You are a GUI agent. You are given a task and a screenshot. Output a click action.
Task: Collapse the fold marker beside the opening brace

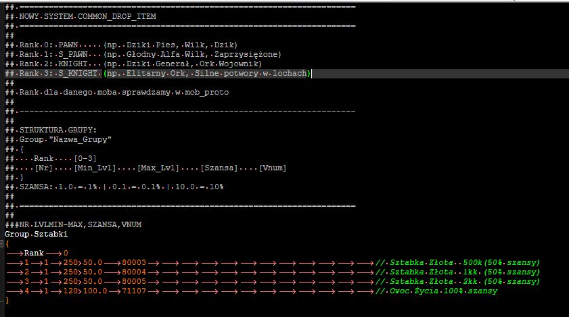click(x=1, y=244)
